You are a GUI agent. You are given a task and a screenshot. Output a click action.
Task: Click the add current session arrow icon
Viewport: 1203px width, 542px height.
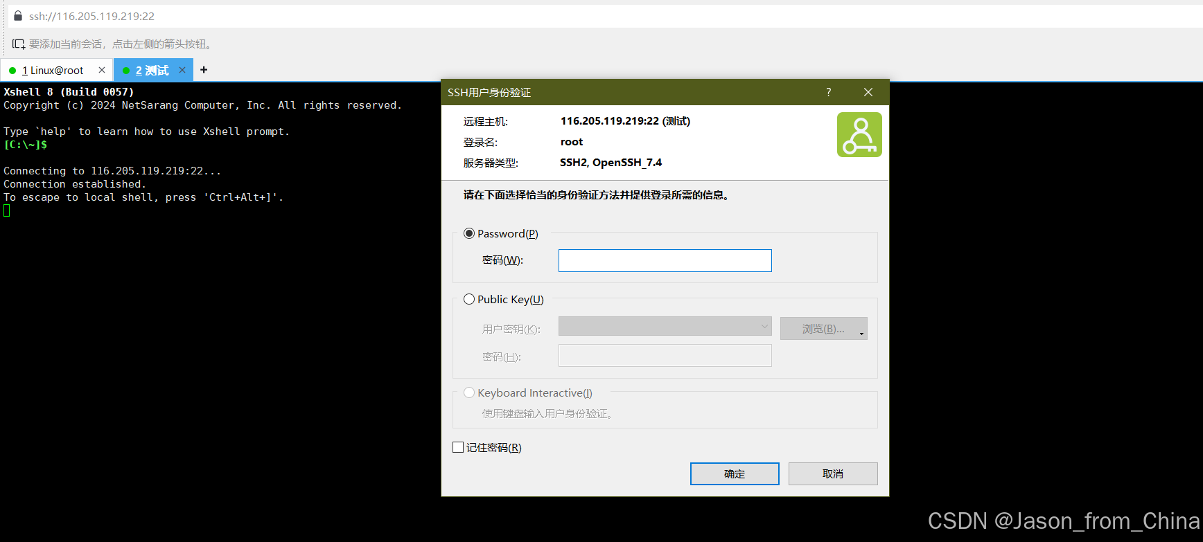click(19, 44)
